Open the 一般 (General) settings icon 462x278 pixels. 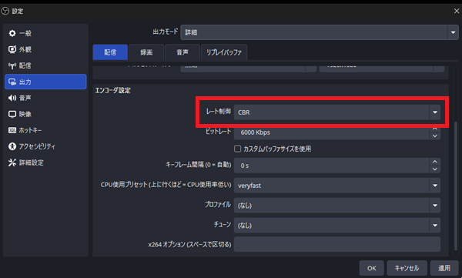tap(12, 33)
